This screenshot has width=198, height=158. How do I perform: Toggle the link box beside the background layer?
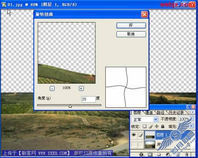tap(141, 145)
